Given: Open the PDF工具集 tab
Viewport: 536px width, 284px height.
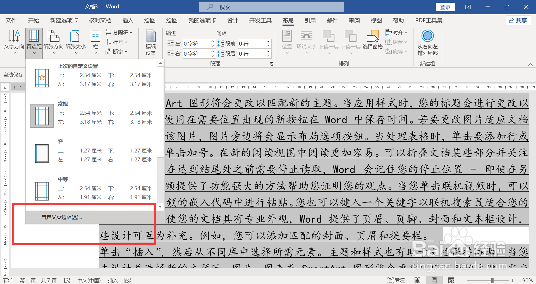Looking at the screenshot, I should click(429, 20).
